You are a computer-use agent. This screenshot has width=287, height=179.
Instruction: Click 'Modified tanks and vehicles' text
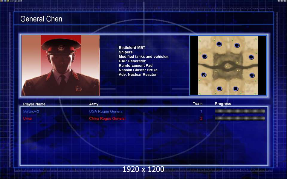(x=143, y=57)
